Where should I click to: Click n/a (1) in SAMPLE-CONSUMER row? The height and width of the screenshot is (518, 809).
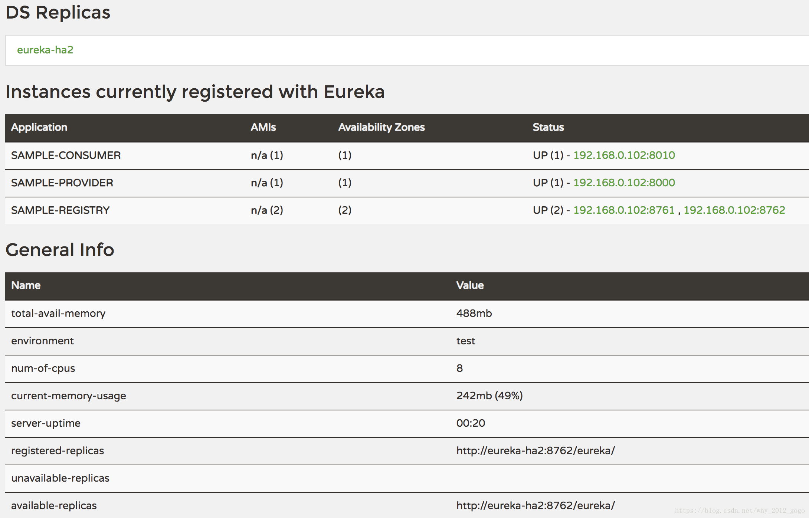coord(267,155)
